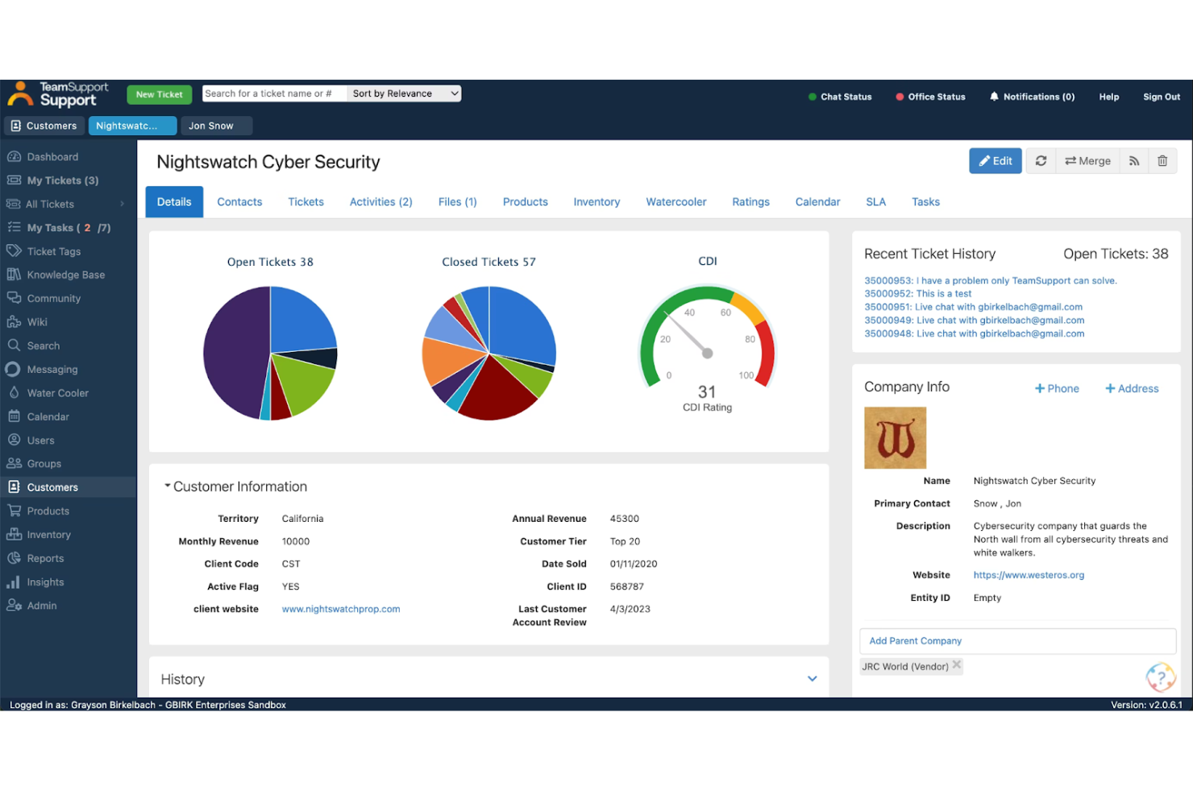1193x795 pixels.
Task: Click the New Ticket button
Action: [160, 95]
